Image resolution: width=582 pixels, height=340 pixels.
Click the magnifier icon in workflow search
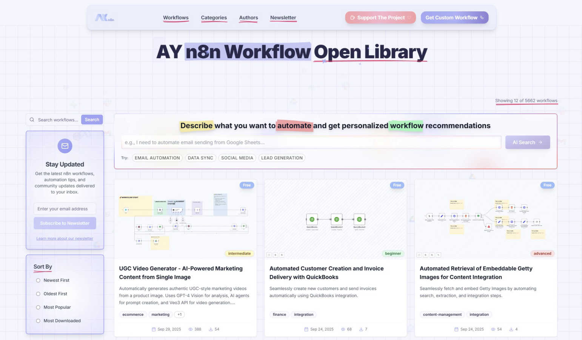(32, 120)
